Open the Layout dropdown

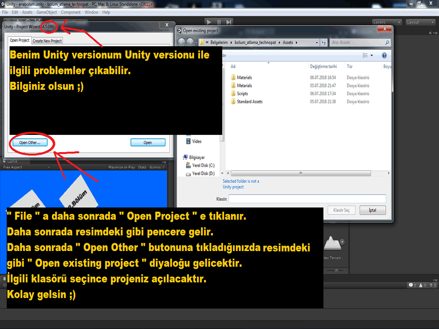point(420,22)
